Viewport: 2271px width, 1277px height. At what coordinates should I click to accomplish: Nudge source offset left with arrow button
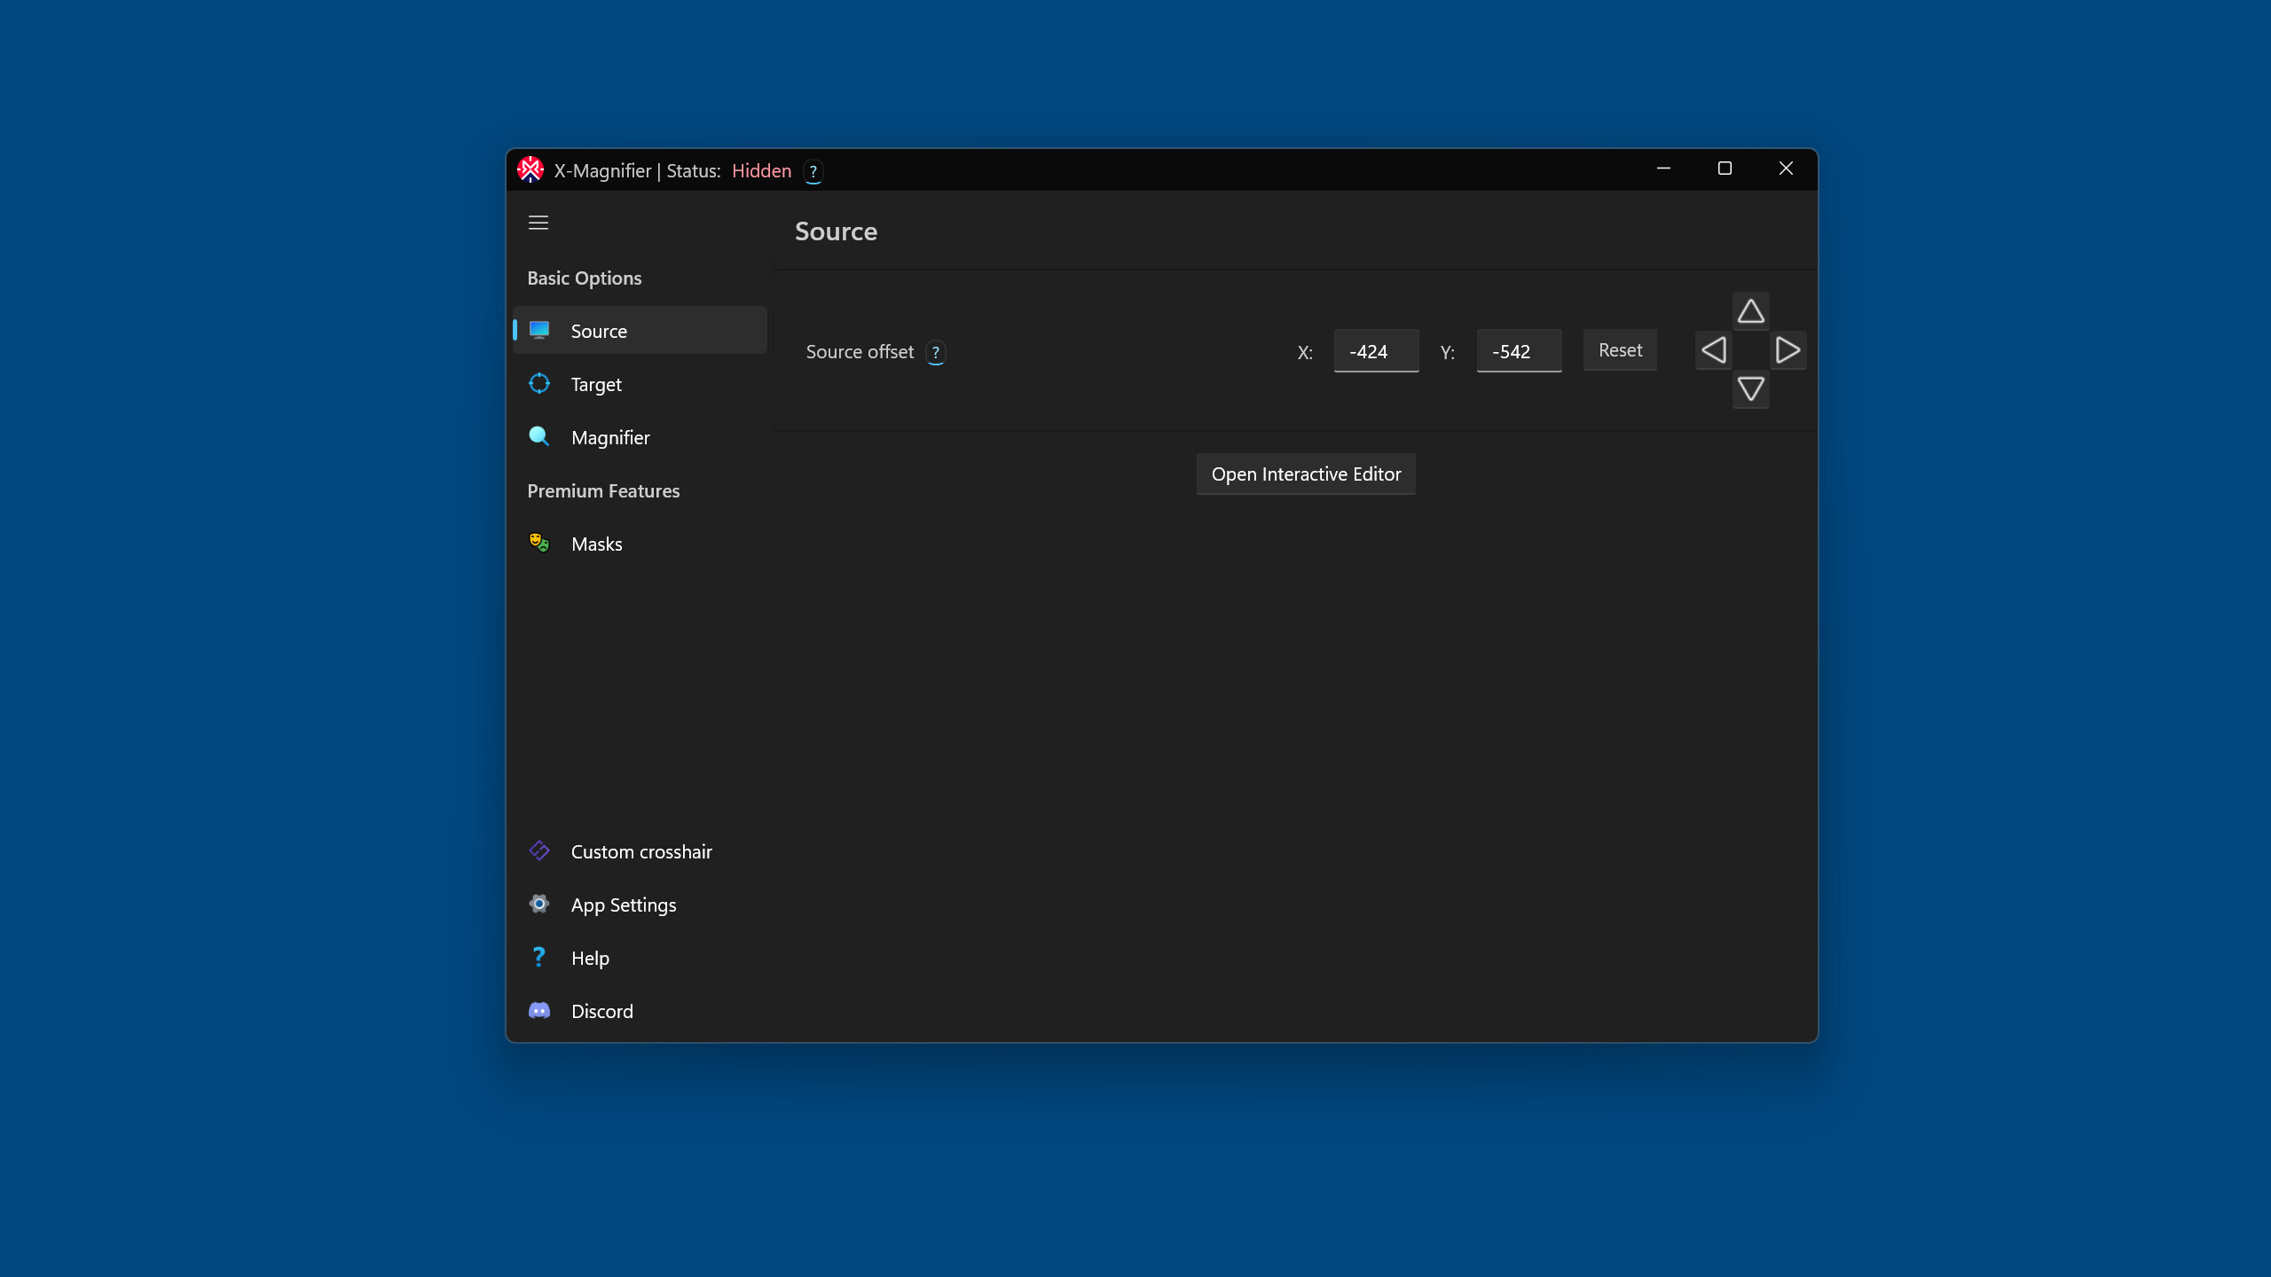1713,349
